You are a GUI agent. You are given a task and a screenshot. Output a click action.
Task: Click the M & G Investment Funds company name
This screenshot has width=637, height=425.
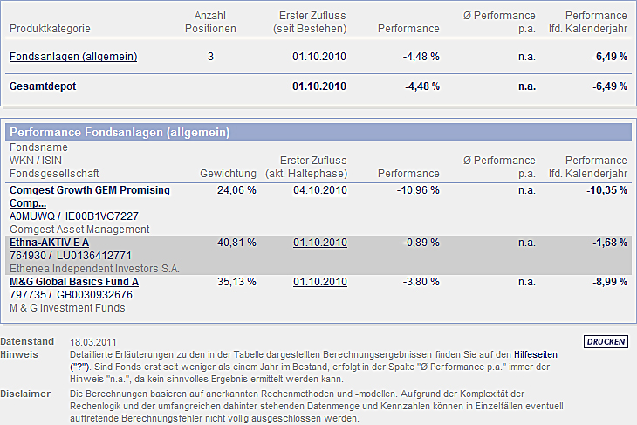[x=67, y=307]
